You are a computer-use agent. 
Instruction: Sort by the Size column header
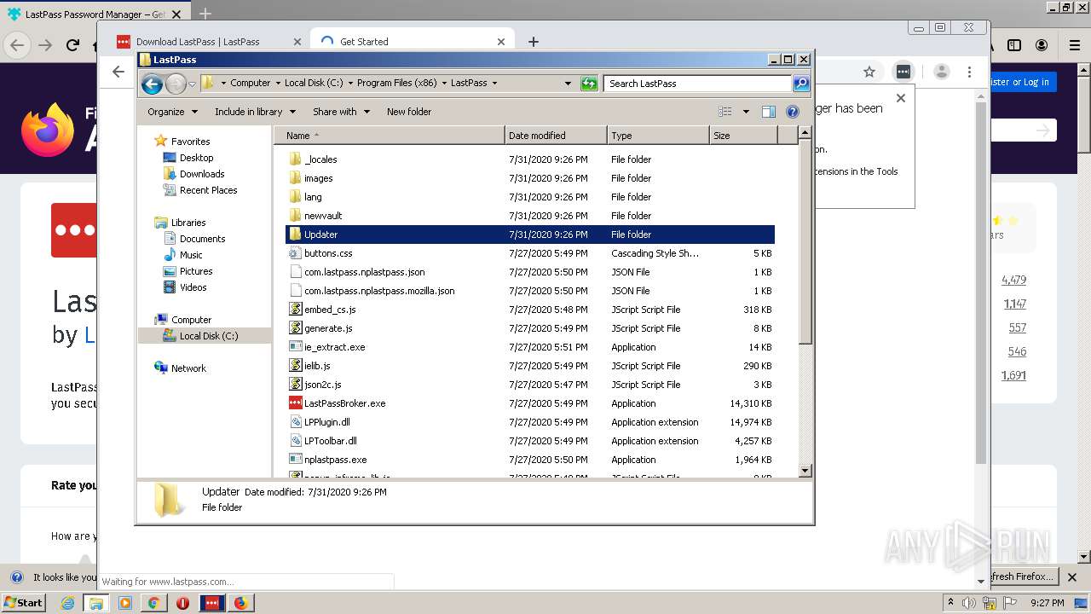click(743, 136)
